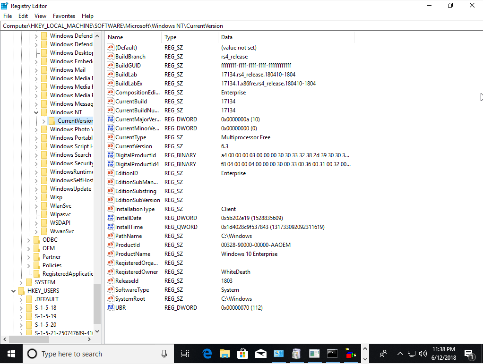Click the Registry Editor icon in title bar
The image size is (483, 364).
pyautogui.click(x=5, y=6)
